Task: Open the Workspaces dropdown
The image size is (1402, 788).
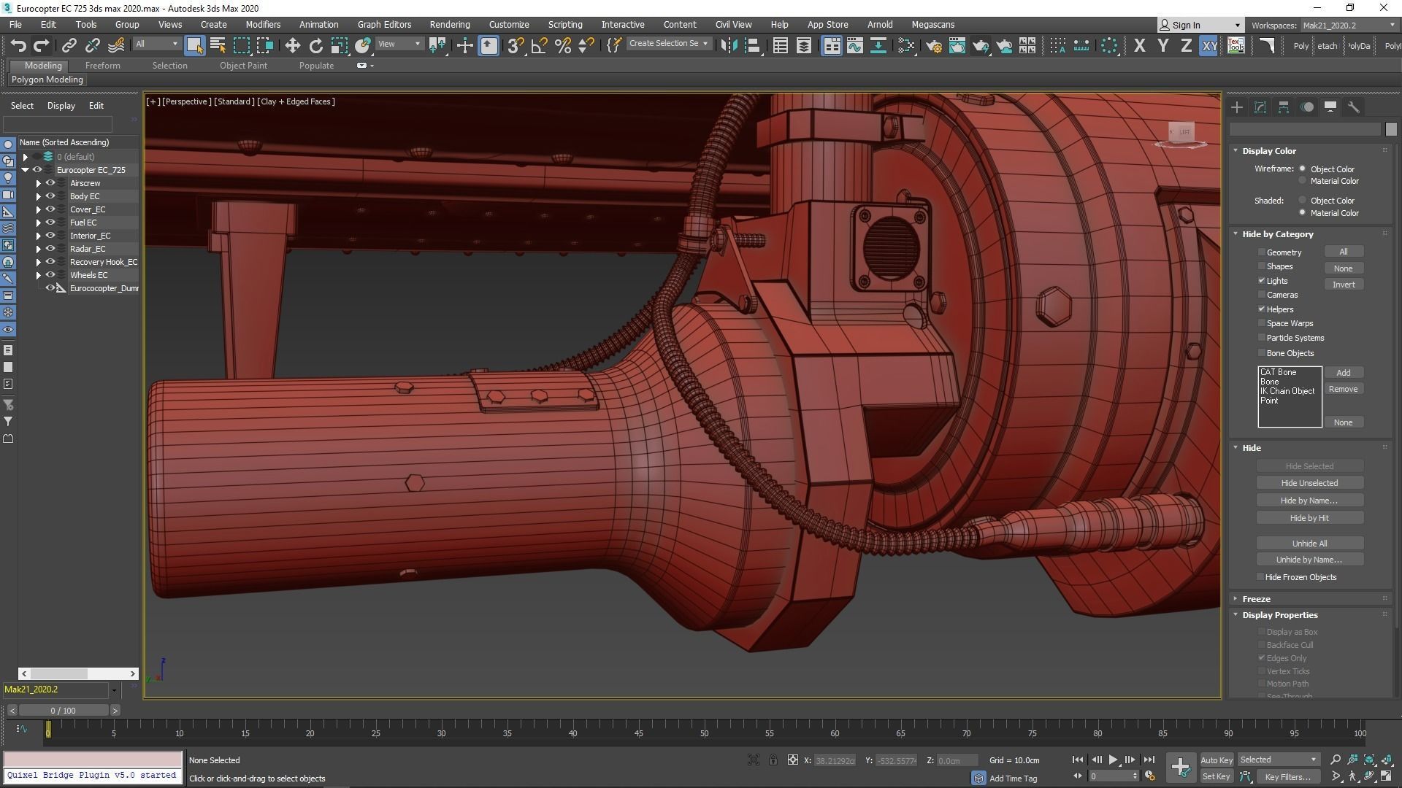Action: [1349, 25]
